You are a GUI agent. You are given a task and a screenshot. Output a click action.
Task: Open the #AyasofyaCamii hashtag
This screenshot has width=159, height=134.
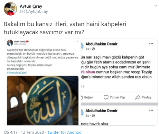point(17,73)
